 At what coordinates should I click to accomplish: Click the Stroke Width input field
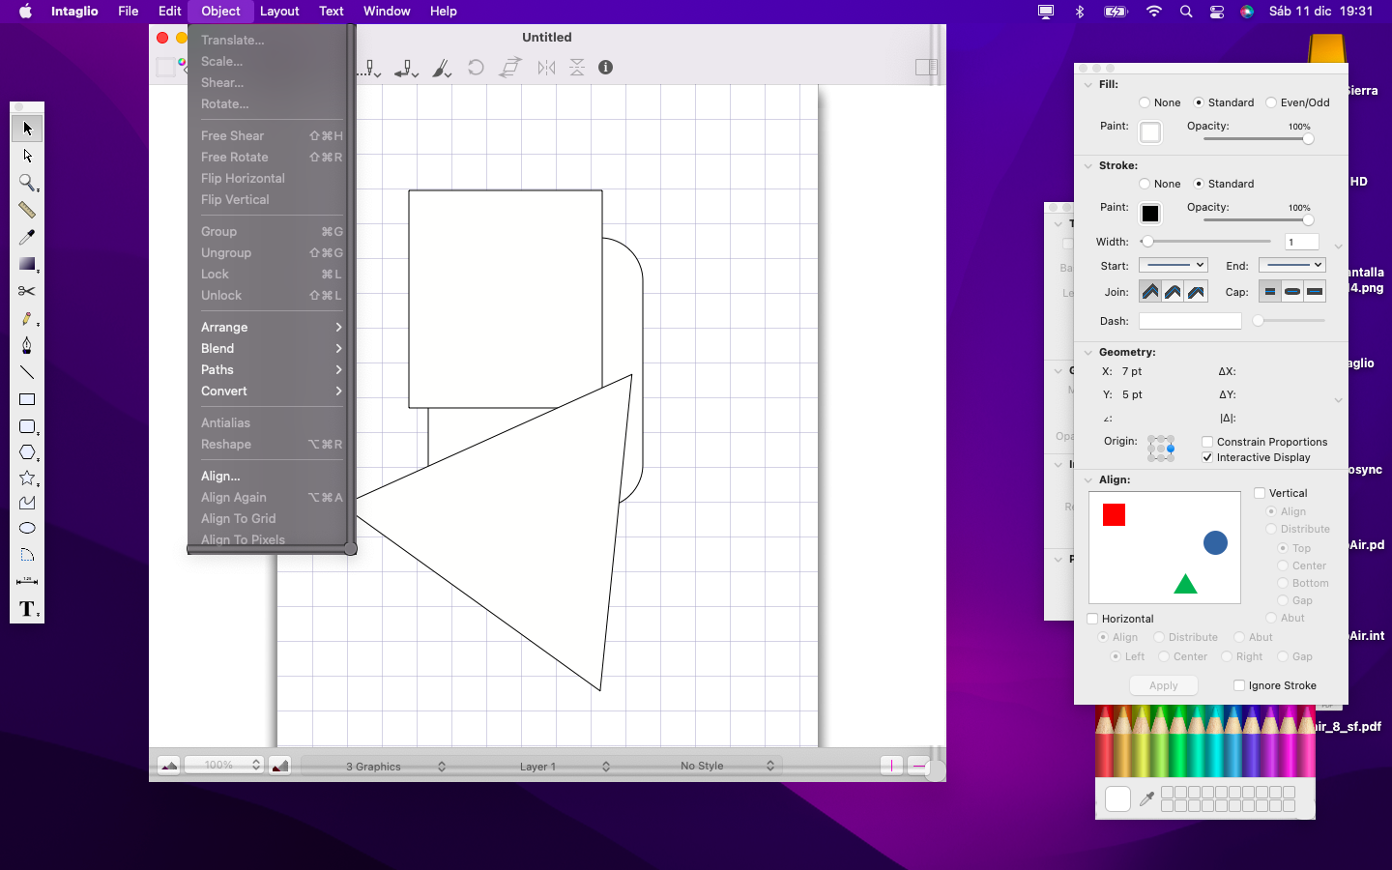pos(1301,243)
